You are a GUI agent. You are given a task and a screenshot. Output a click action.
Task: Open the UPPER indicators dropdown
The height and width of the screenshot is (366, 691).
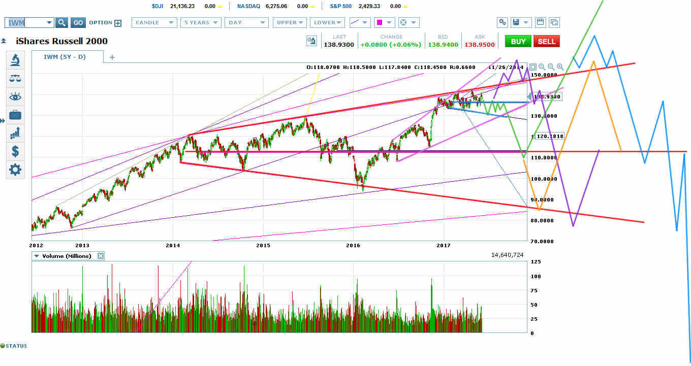click(x=290, y=22)
